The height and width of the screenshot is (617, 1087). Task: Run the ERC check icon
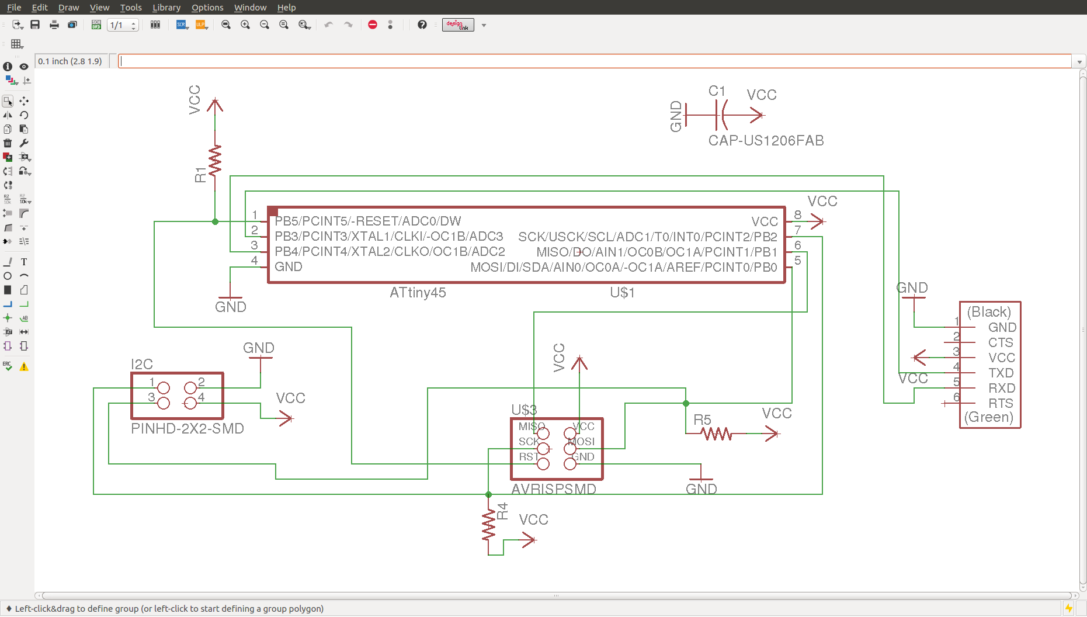coord(8,366)
